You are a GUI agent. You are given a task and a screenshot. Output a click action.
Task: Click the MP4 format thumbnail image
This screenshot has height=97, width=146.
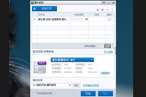tap(40, 67)
